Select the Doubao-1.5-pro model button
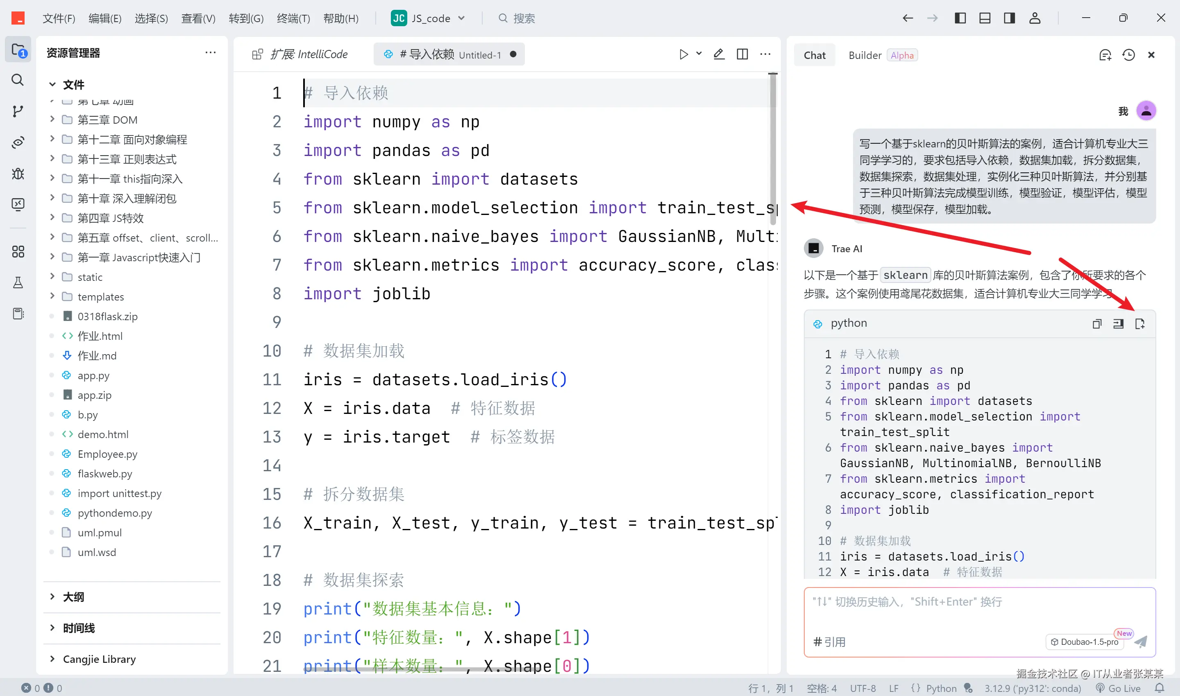Image resolution: width=1180 pixels, height=696 pixels. (1084, 642)
